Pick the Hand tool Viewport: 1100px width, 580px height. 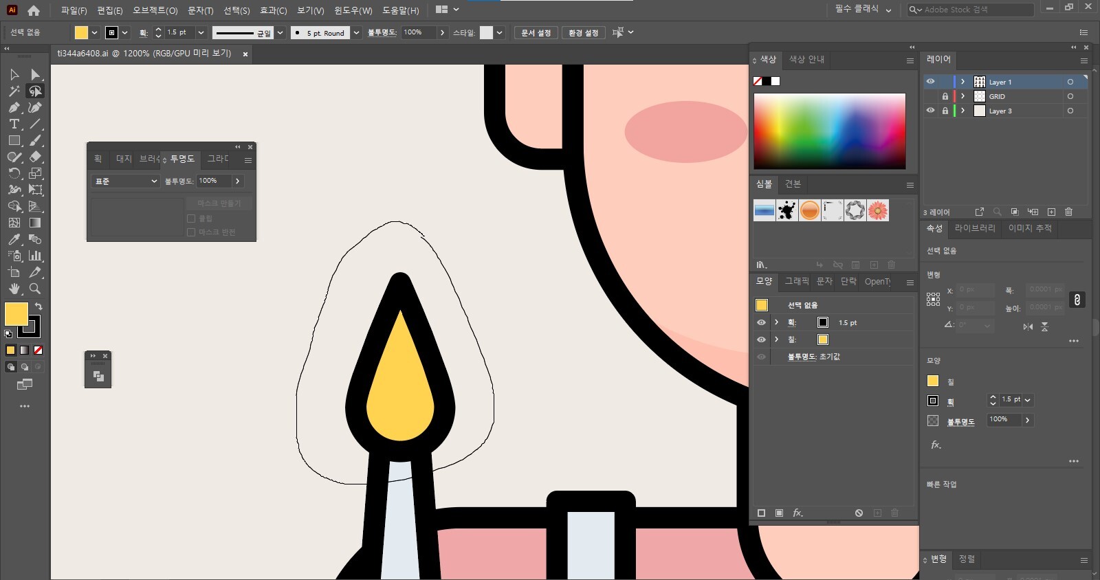click(x=14, y=289)
